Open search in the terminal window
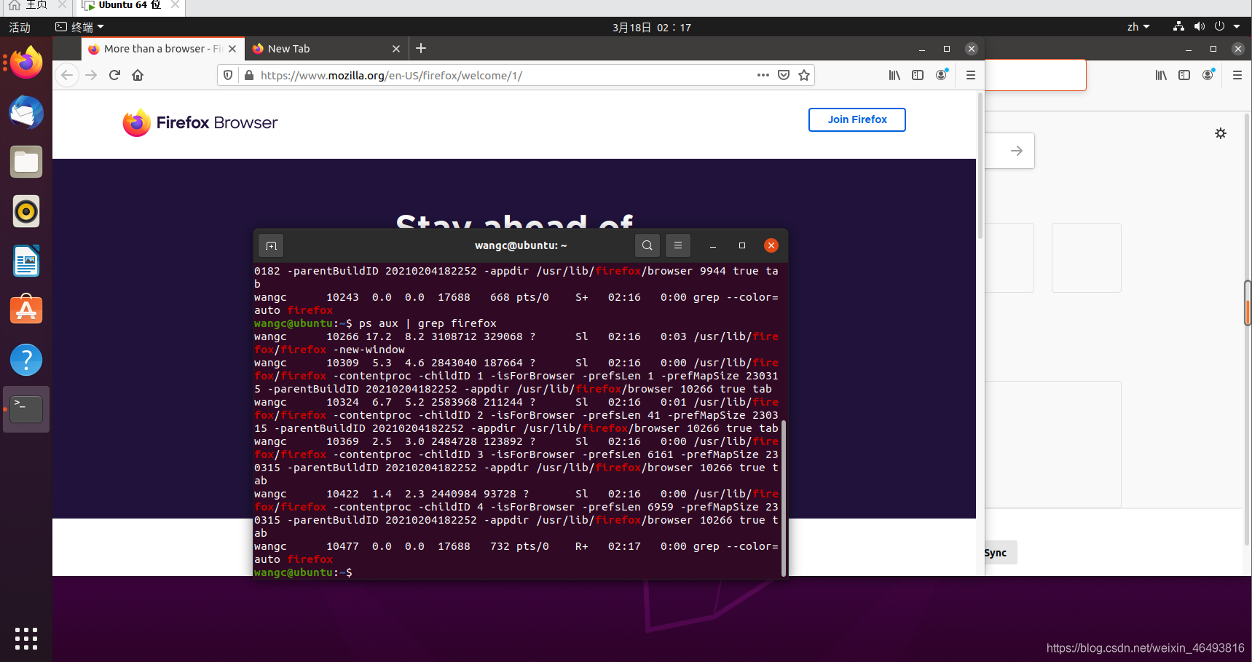 coord(647,245)
